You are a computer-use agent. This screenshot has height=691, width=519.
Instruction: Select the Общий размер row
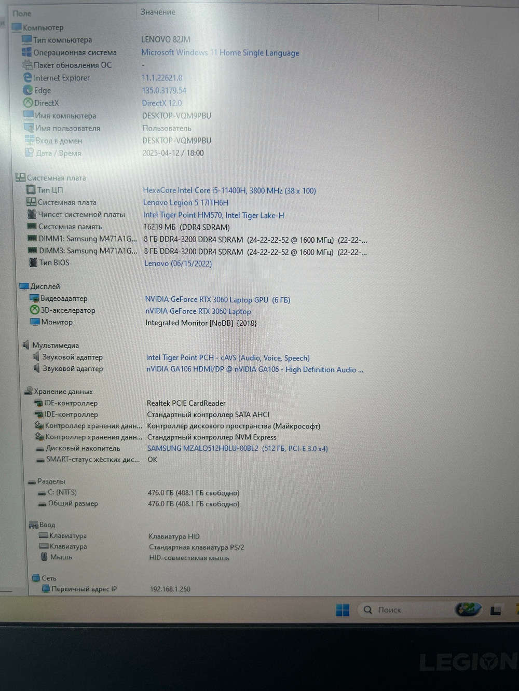[139, 503]
